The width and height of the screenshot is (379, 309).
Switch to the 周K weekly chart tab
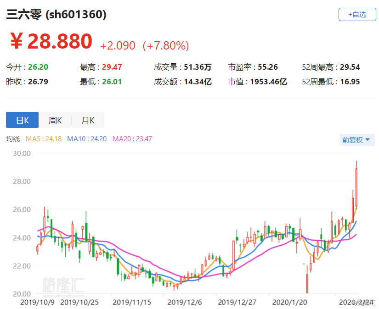[55, 120]
